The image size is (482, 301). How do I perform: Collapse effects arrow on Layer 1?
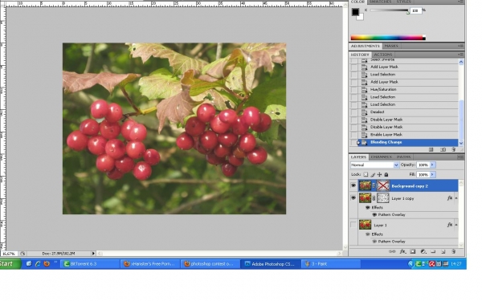pos(456,225)
